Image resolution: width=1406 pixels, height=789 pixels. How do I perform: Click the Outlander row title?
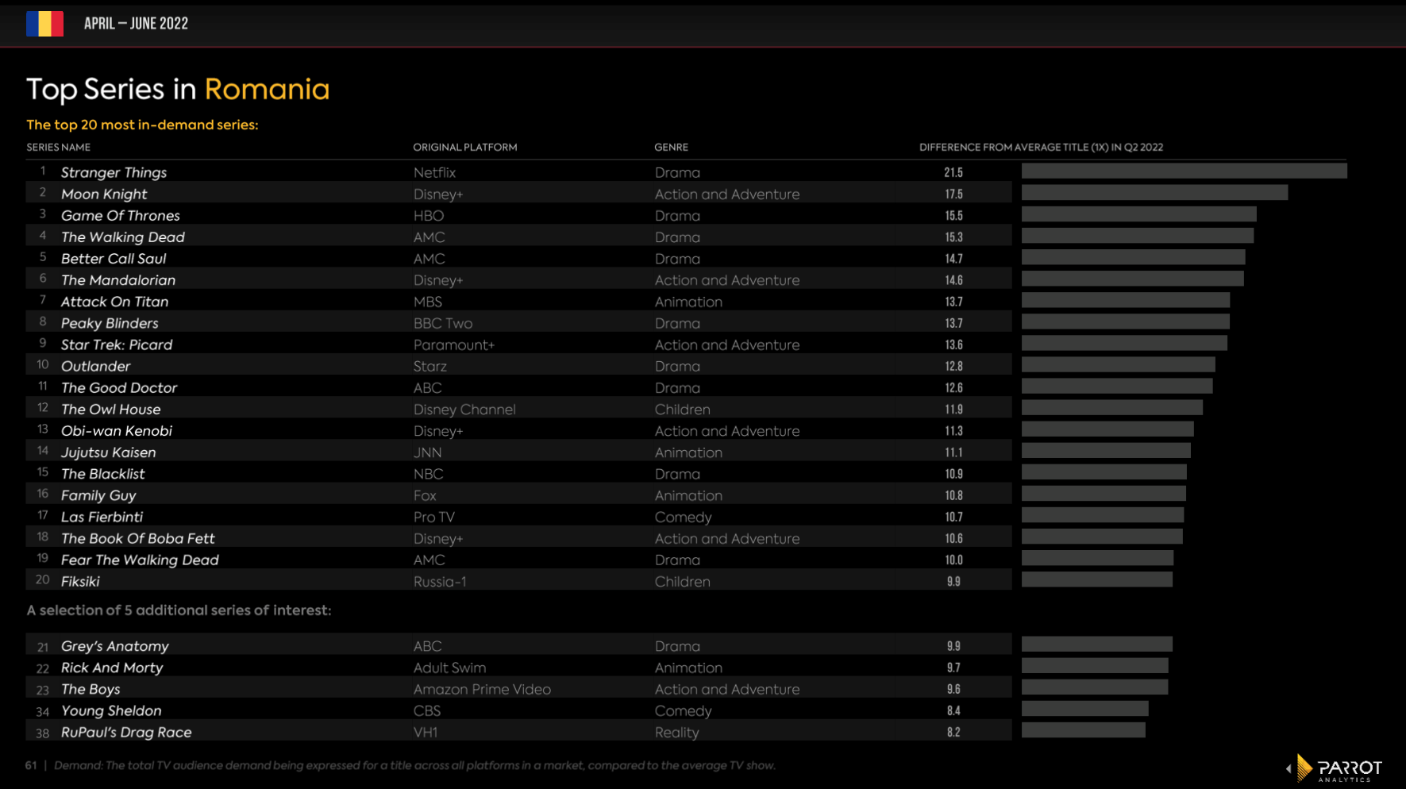(x=95, y=366)
